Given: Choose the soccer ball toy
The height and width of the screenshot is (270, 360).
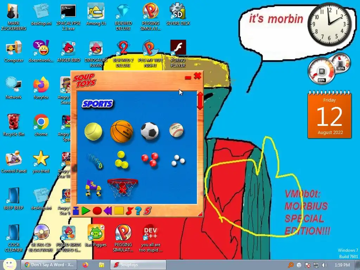Looking at the screenshot, I should (x=150, y=131).
